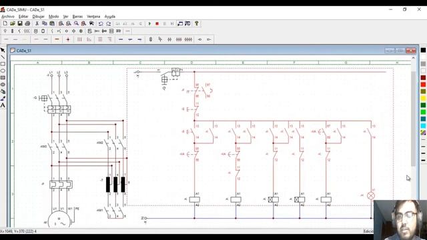Click the CADe_S1 document window title

click(x=24, y=51)
